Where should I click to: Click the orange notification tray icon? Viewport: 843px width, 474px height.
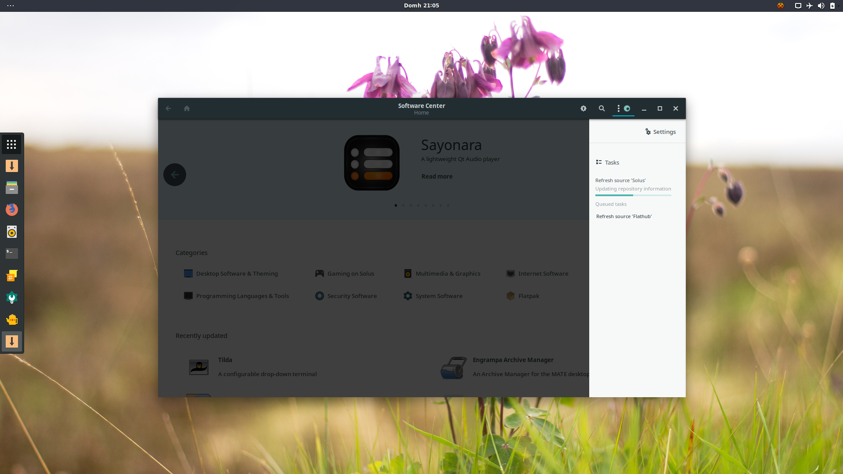pyautogui.click(x=781, y=6)
